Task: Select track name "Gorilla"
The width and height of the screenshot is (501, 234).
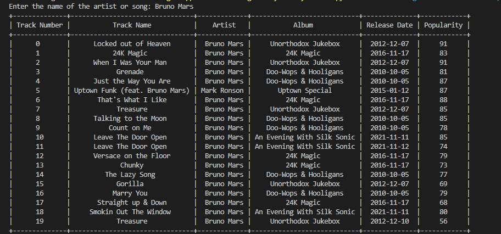Action: coord(130,184)
